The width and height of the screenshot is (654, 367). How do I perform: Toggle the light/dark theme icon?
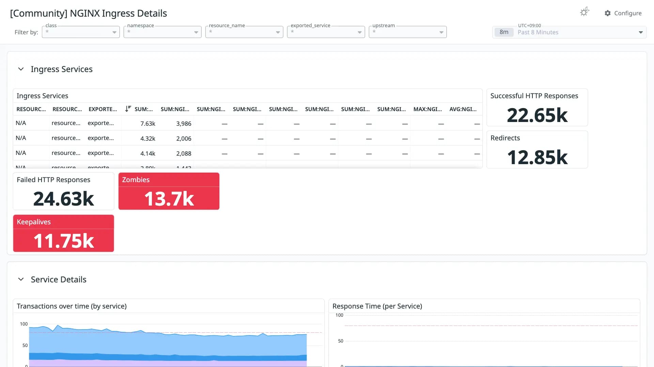coord(585,12)
